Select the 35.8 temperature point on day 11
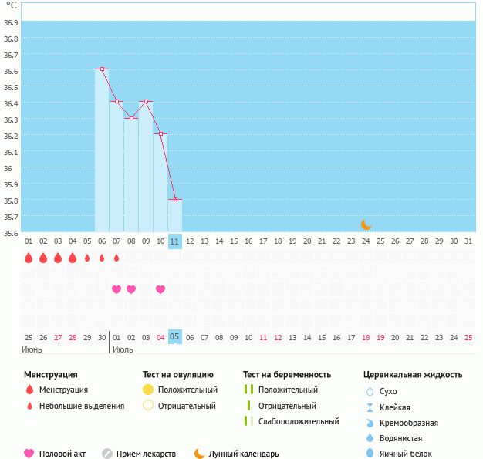Viewport: 483px width, 459px height. coord(175,199)
